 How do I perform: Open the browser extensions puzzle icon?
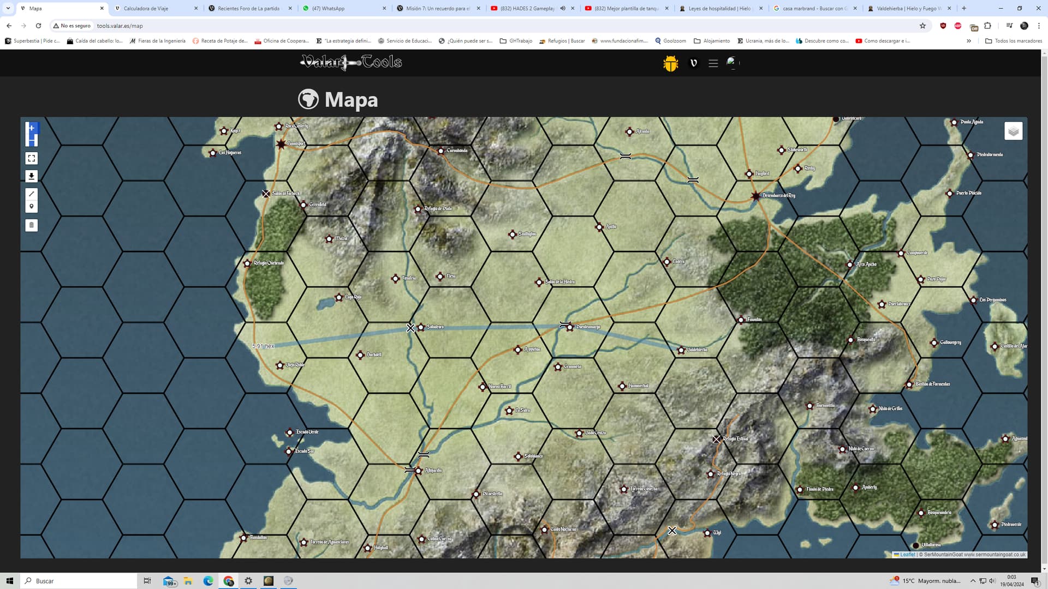[987, 26]
